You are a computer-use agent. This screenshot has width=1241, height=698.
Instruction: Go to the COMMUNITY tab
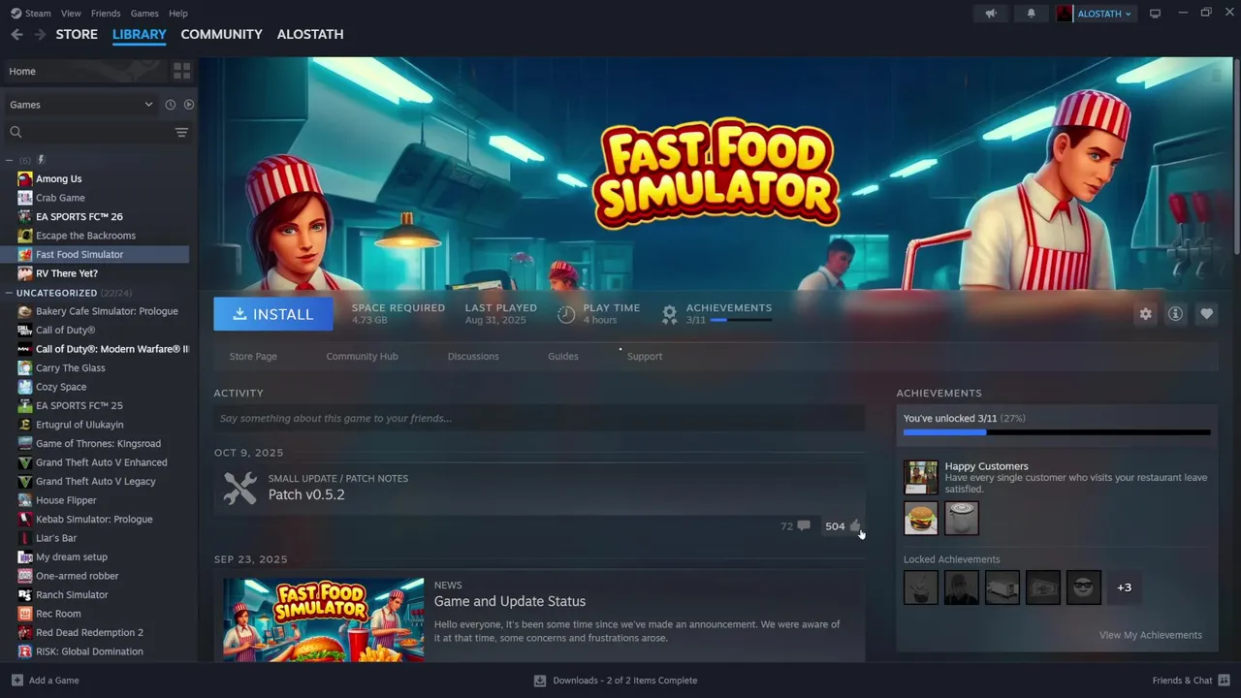[x=221, y=34]
